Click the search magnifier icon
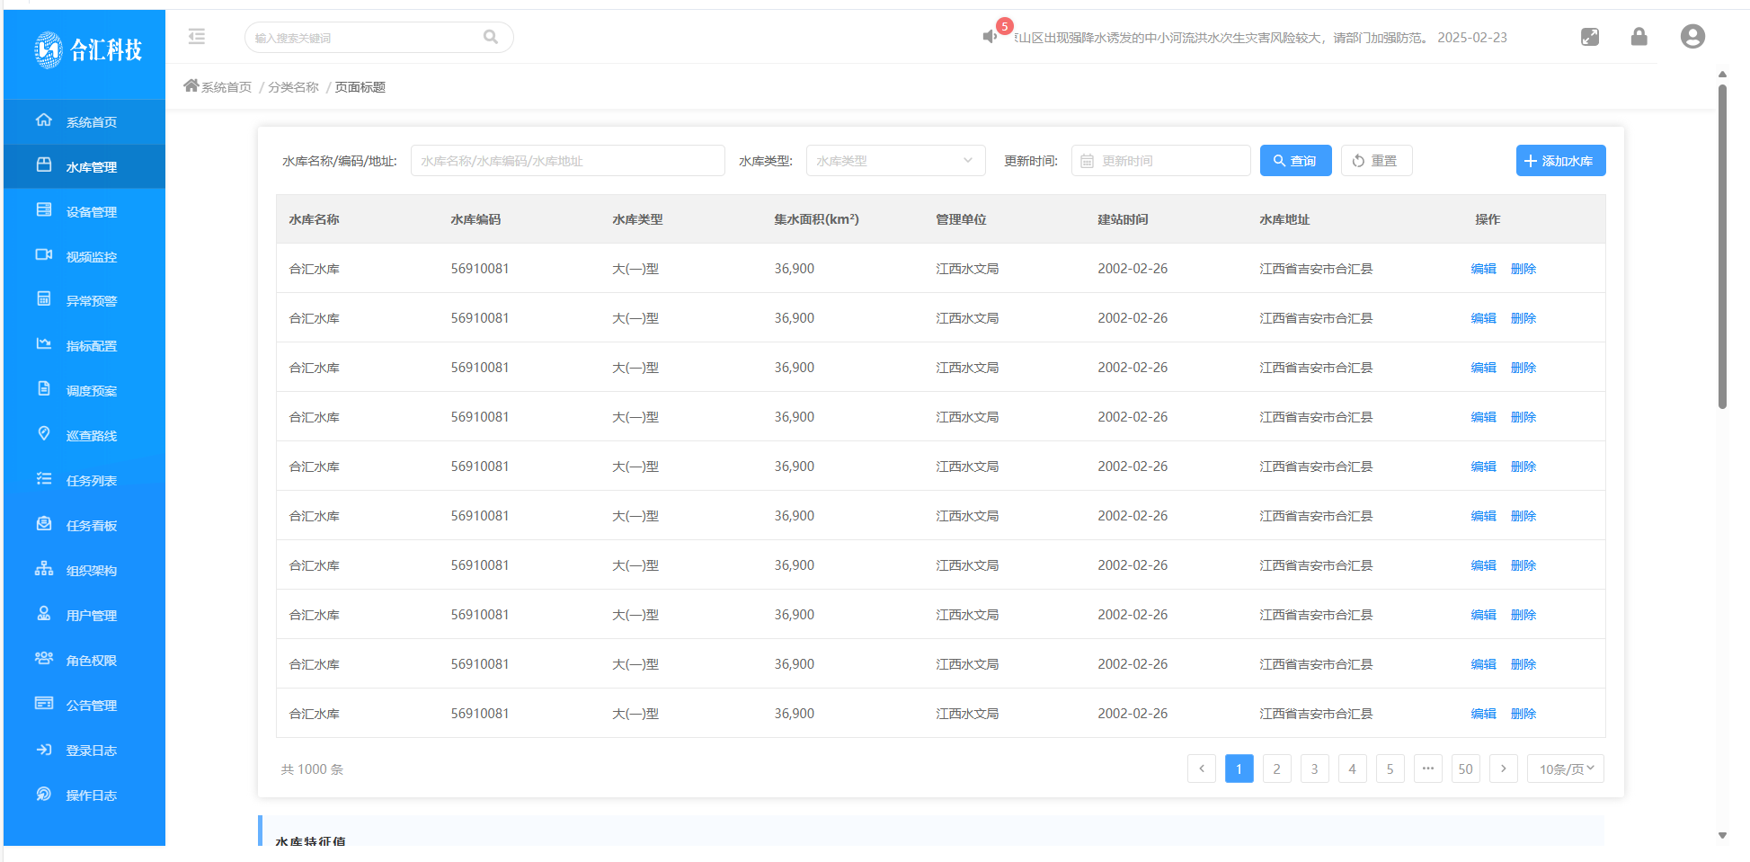The width and height of the screenshot is (1750, 862). click(x=490, y=37)
